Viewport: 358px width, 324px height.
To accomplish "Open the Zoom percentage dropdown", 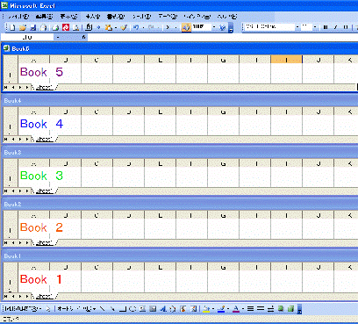I will pyautogui.click(x=214, y=27).
